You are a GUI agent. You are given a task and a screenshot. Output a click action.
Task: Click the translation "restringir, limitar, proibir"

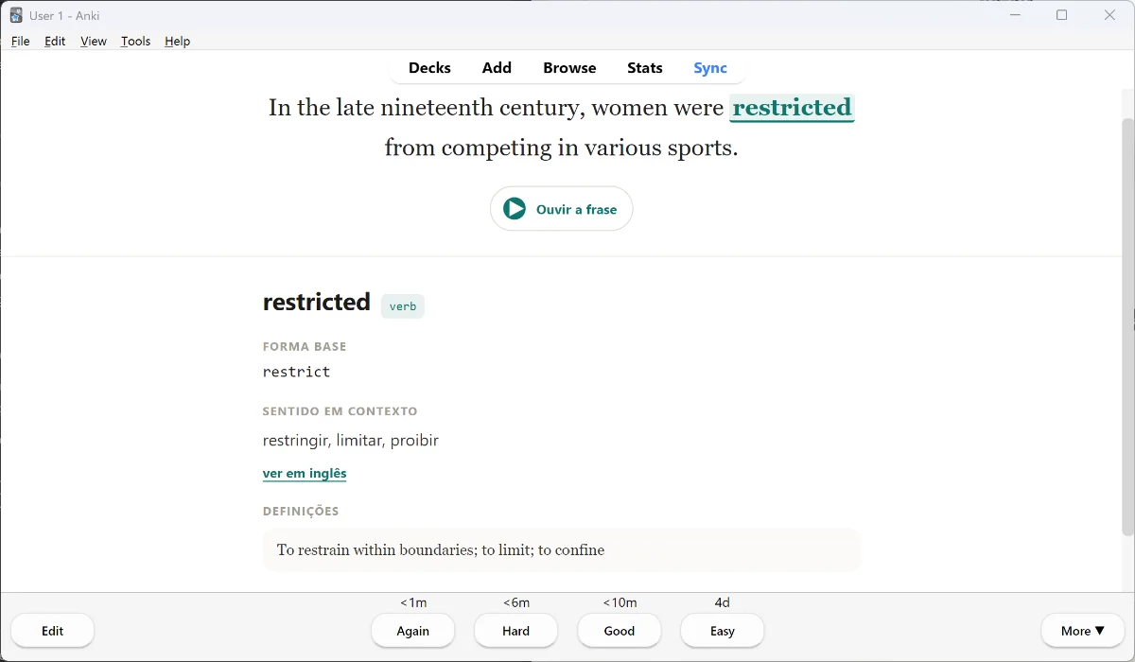pos(351,441)
